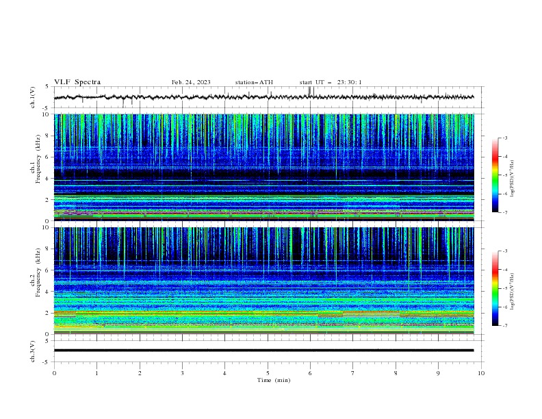Click "-3" on the ch.2 color scale
Image resolution: width=542 pixels, height=419 pixels.
[505, 251]
